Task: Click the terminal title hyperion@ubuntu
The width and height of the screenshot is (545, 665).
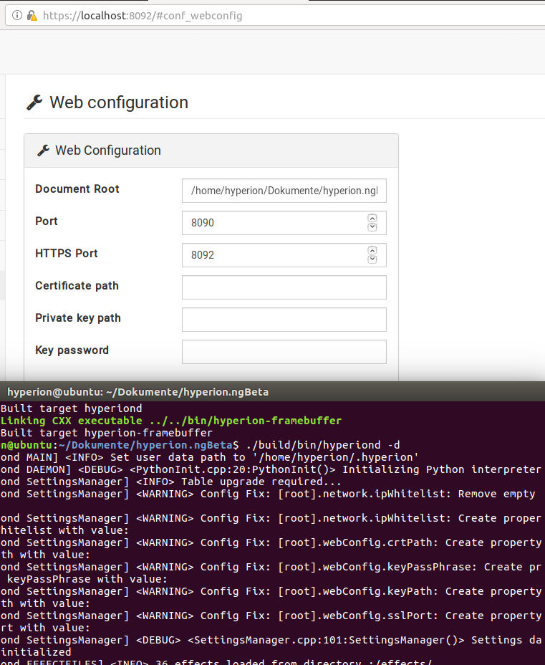Action: click(x=138, y=392)
